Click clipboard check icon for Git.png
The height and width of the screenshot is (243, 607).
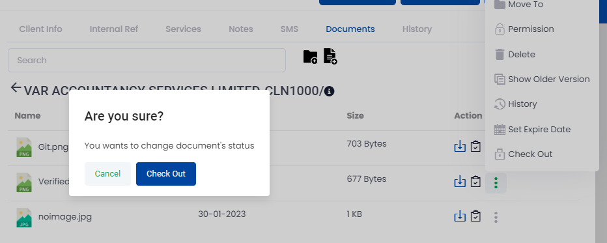coord(475,147)
